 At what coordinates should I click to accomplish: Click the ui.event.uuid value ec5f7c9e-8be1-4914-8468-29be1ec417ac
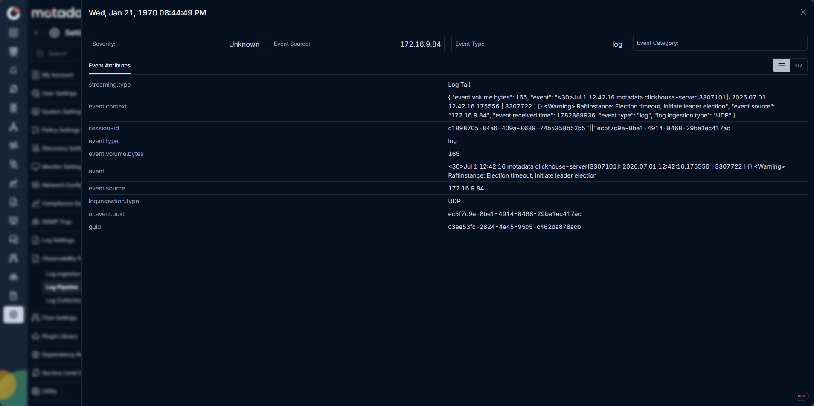(515, 214)
